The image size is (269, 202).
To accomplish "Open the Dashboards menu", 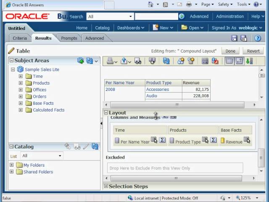I will click(x=131, y=28).
